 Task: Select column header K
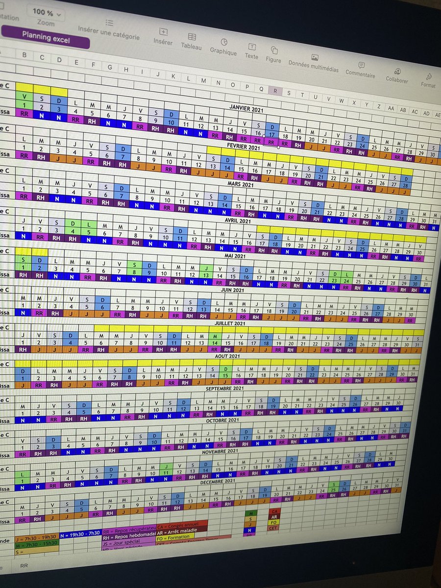coord(173,76)
